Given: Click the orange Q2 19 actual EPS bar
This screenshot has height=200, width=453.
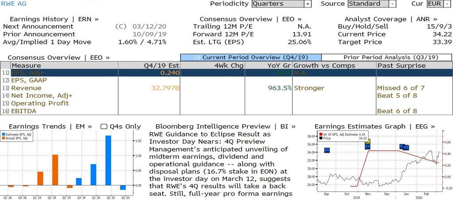Looking at the screenshot, I should coord(55,170).
